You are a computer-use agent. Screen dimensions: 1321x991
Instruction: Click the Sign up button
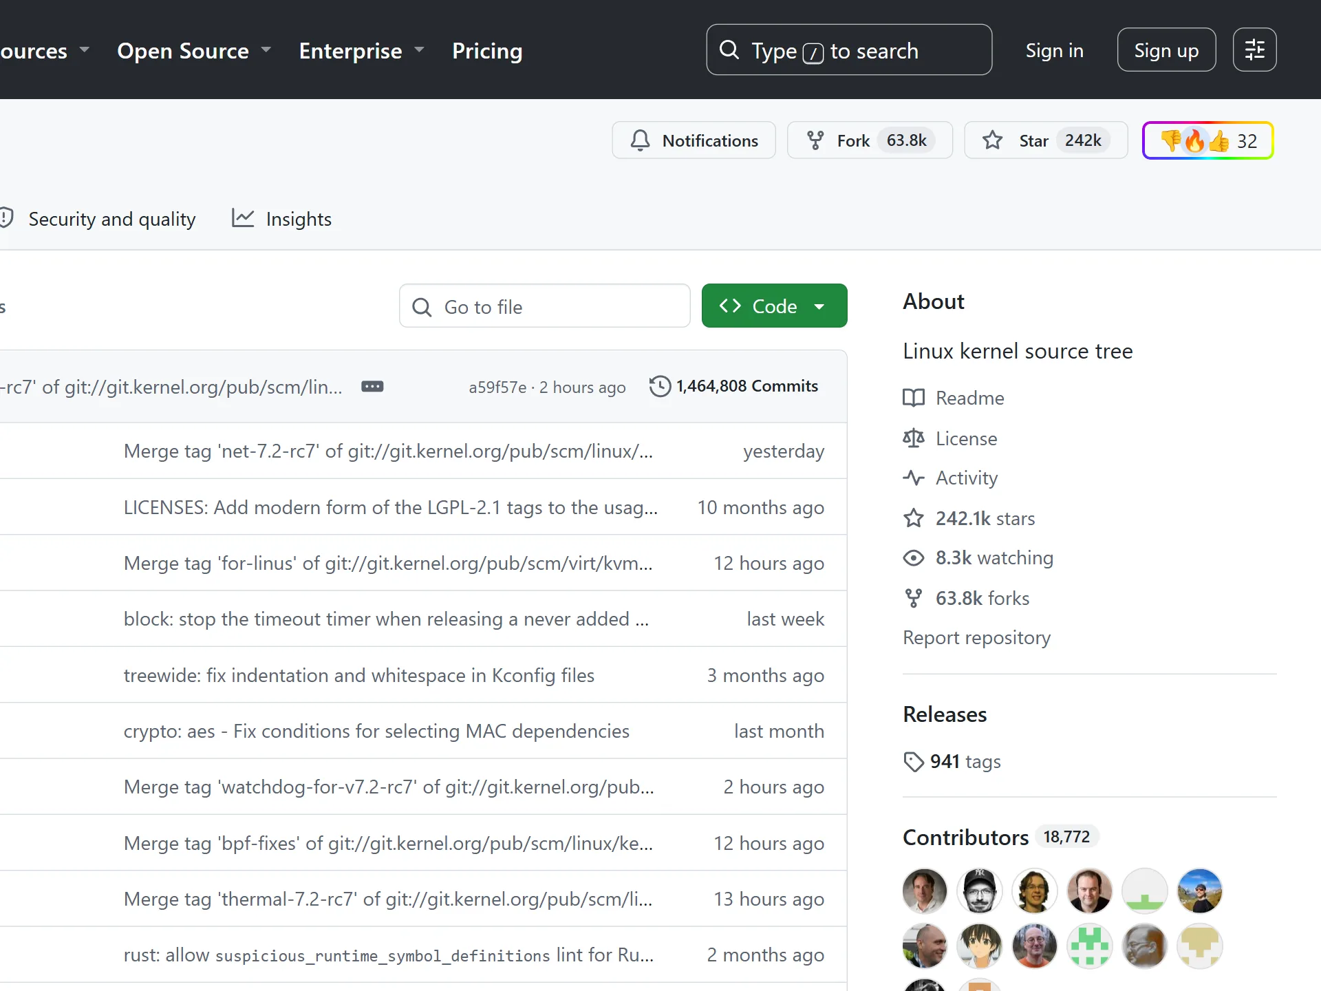tap(1166, 50)
